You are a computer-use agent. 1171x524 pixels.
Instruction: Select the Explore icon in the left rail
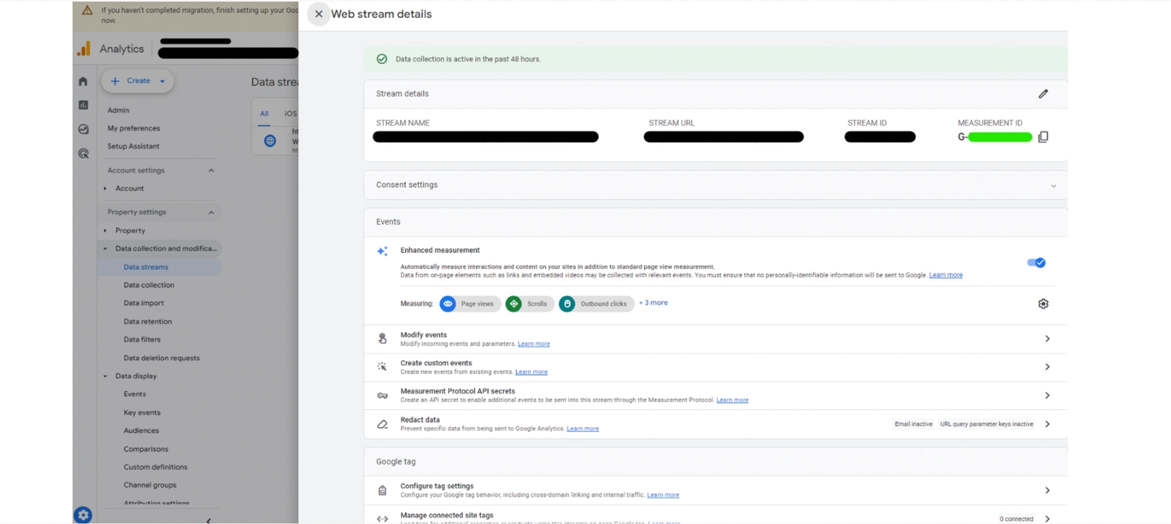(x=83, y=128)
